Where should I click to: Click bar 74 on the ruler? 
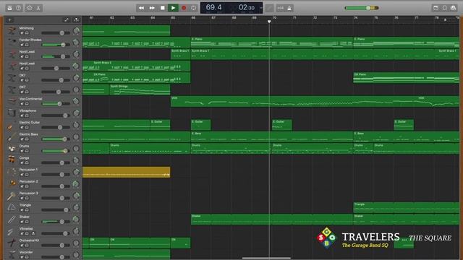pos(356,18)
